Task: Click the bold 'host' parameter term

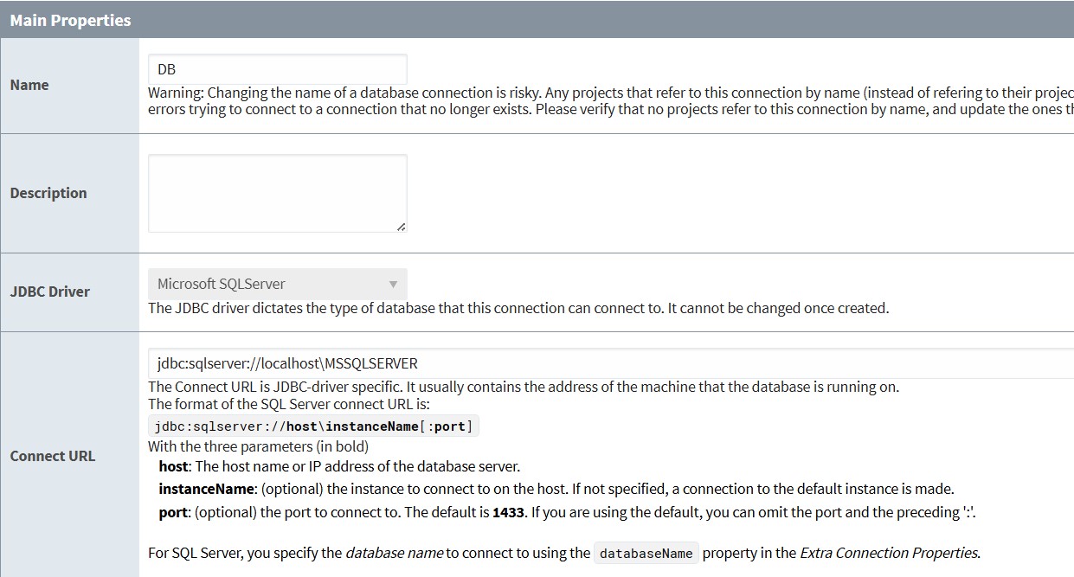Action: [x=173, y=466]
